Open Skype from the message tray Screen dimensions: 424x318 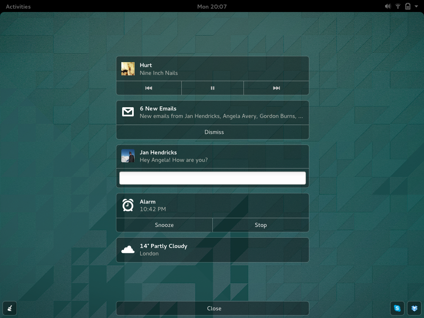[397, 308]
